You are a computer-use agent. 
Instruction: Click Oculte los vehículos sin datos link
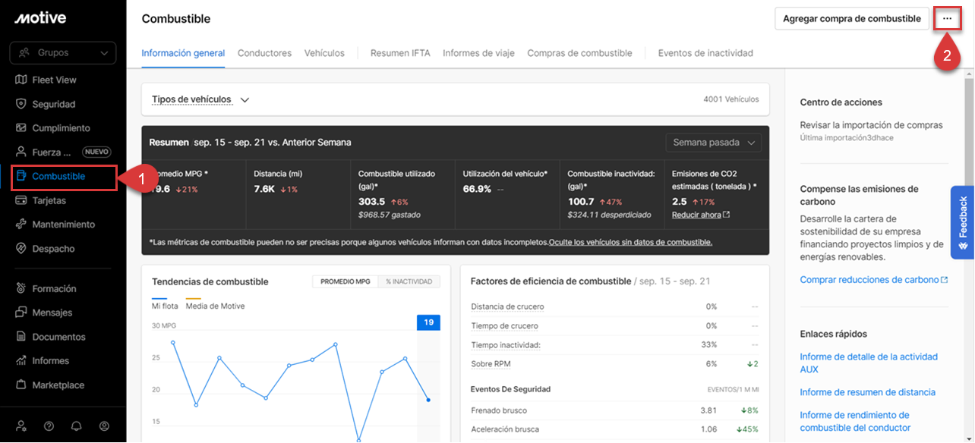630,242
